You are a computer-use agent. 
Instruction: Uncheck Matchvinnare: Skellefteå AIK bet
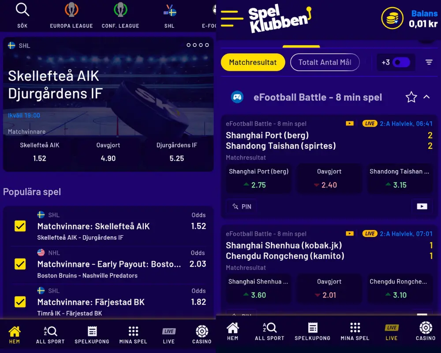coord(20,226)
